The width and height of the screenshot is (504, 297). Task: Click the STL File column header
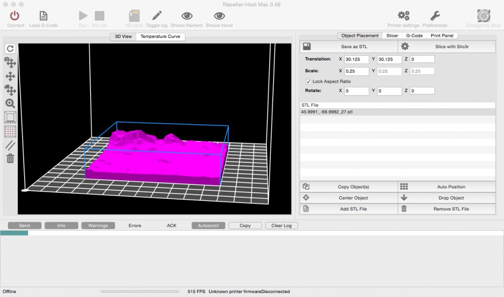point(397,105)
